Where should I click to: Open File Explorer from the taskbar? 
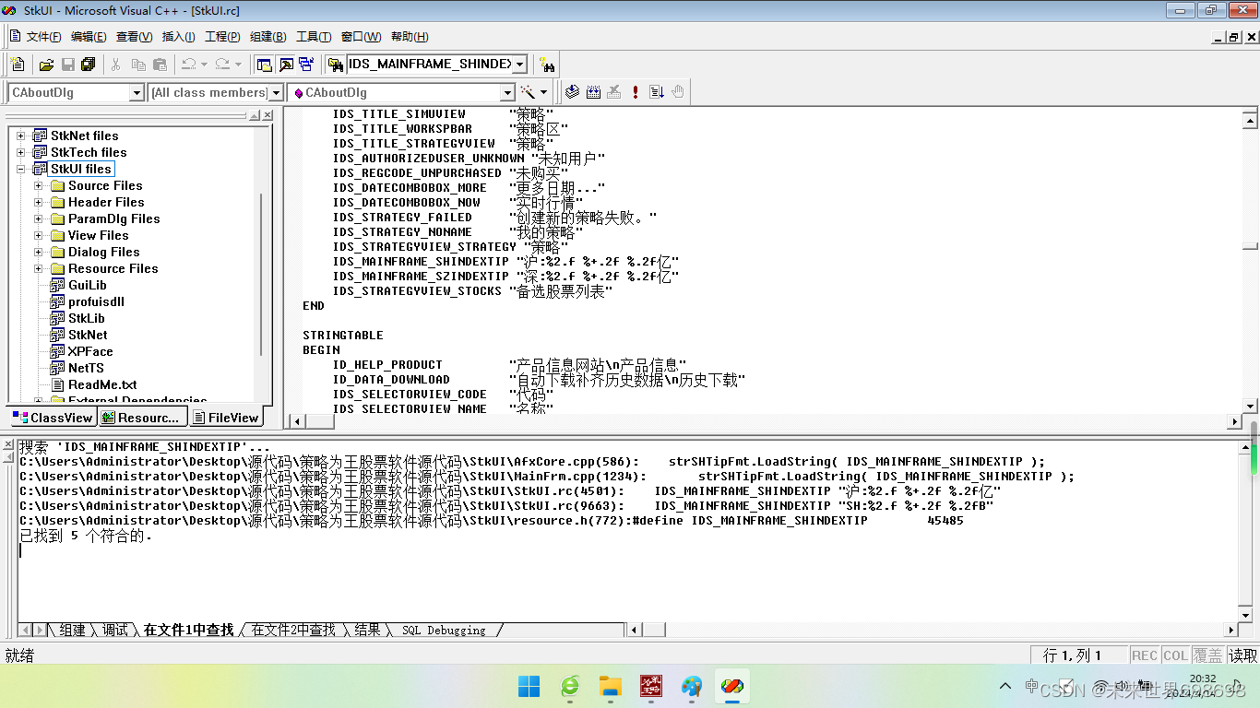click(611, 686)
